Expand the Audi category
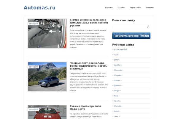Image resolution: width=178 pixels, height=119 pixels. [117, 55]
